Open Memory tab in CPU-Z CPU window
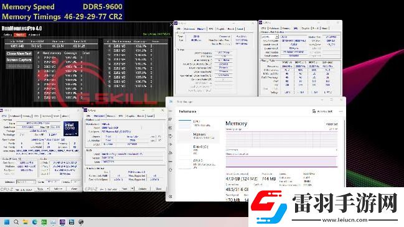The width and height of the screenshot is (404, 227). (27, 116)
